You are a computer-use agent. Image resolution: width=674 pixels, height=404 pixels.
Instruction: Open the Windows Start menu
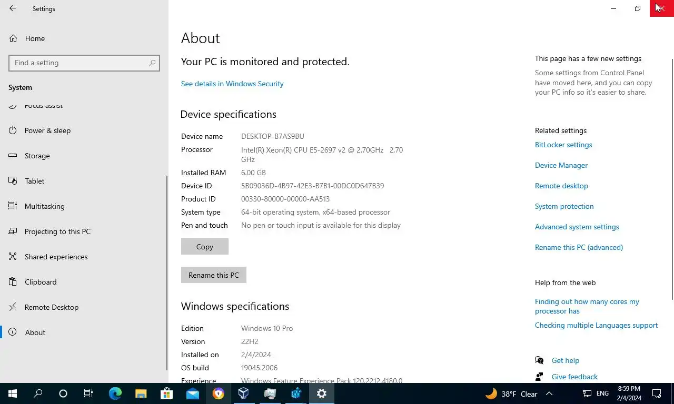click(13, 393)
